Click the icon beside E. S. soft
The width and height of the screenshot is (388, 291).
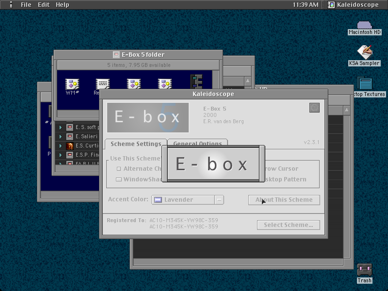coord(70,128)
